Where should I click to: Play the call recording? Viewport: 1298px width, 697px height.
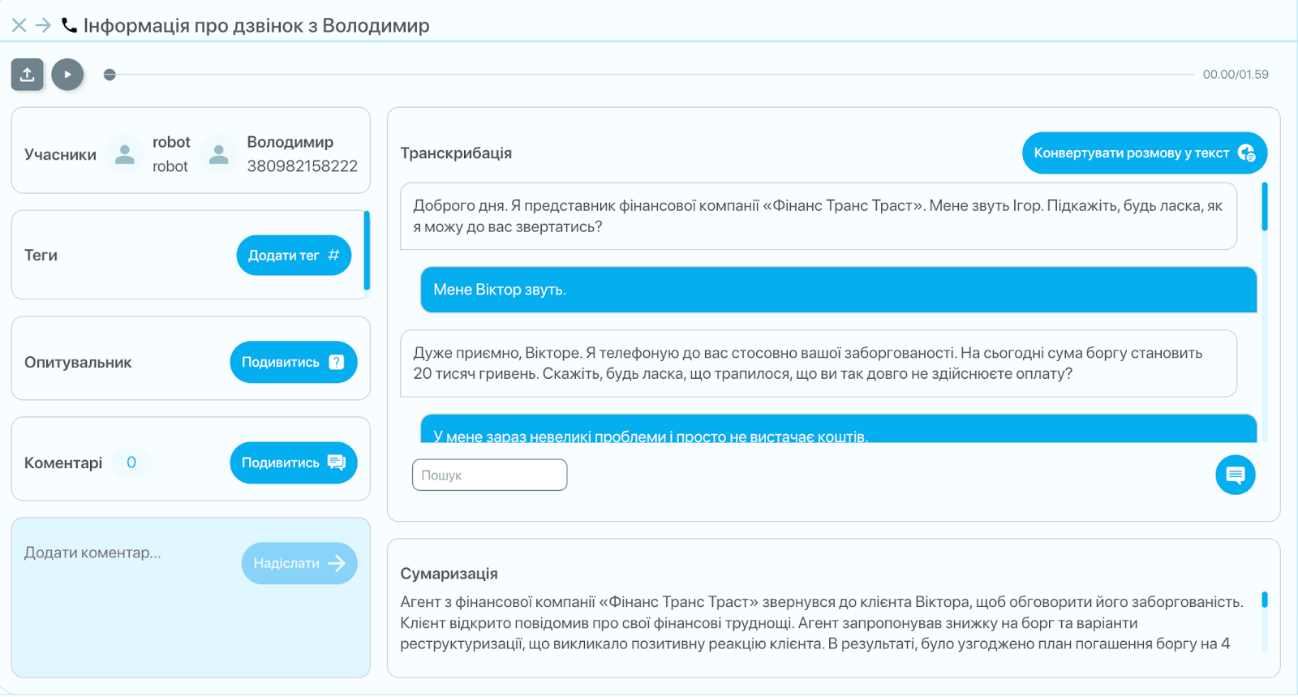[x=67, y=75]
